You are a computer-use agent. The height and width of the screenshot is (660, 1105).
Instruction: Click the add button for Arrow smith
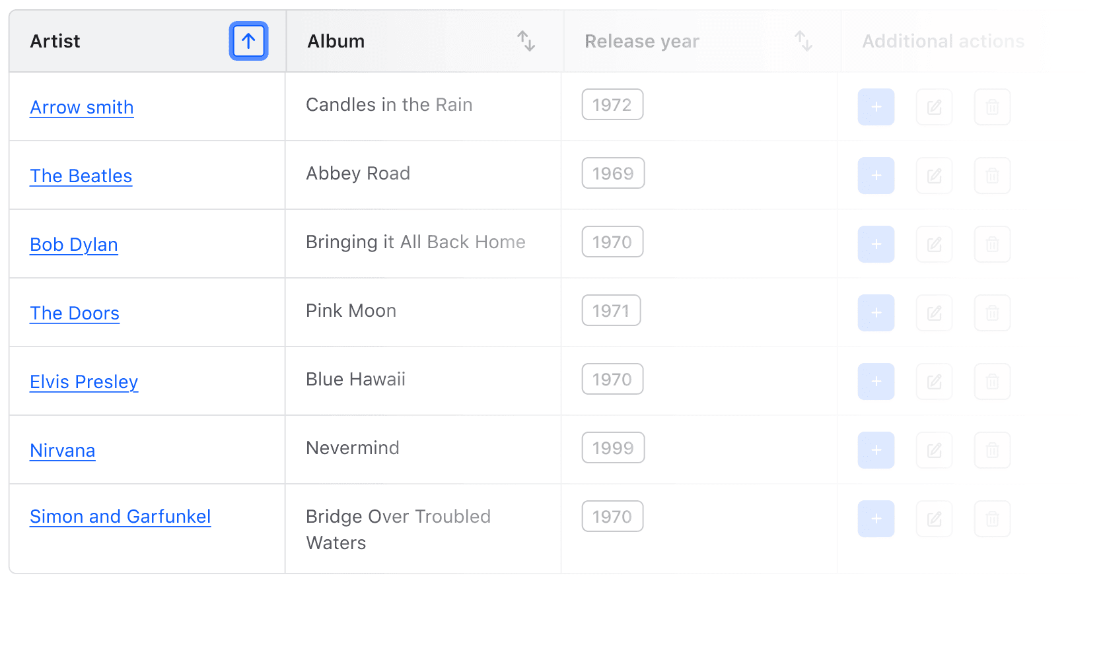pyautogui.click(x=876, y=107)
